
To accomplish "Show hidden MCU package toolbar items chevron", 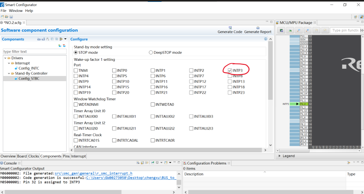I will tap(362, 30).
